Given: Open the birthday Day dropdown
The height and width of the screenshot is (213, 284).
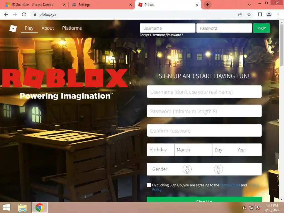Looking at the screenshot, I should tap(224, 150).
